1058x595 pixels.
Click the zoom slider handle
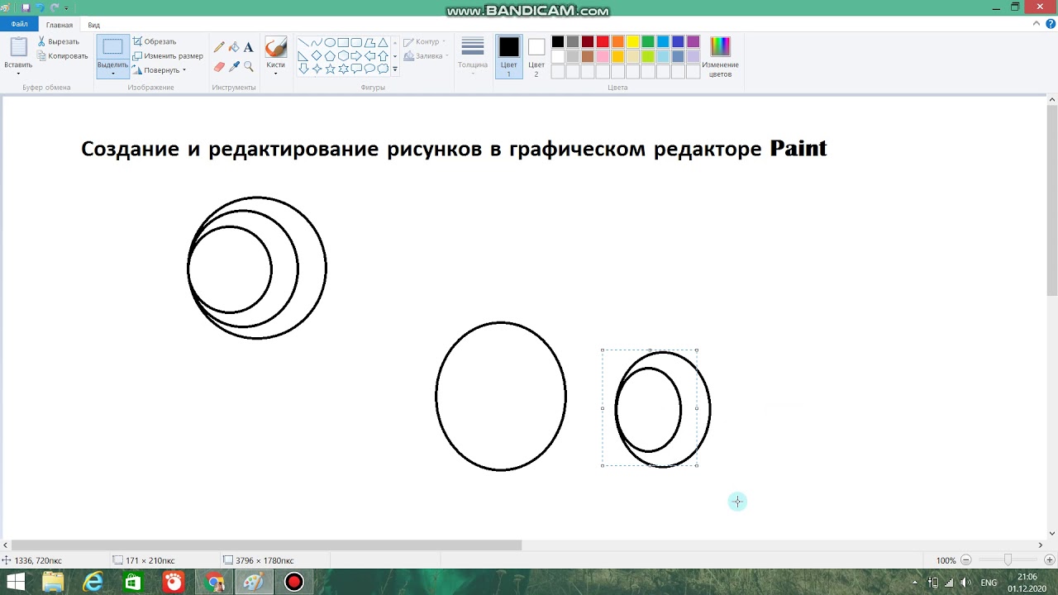[x=1008, y=560]
